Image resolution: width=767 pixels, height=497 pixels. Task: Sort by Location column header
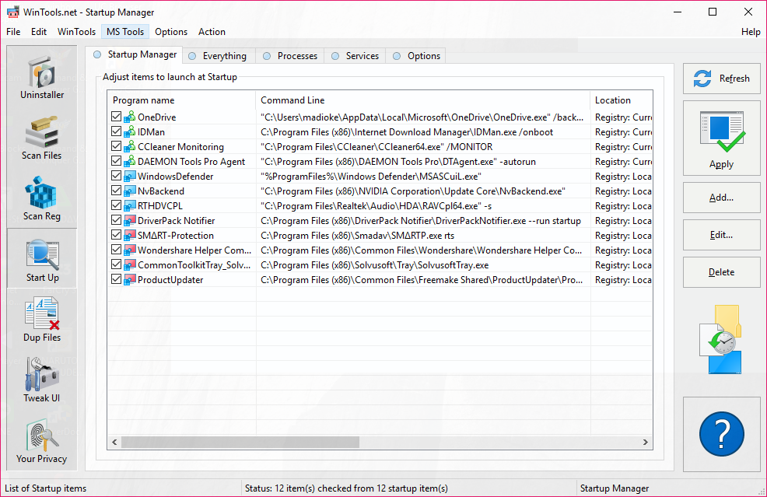[622, 100]
